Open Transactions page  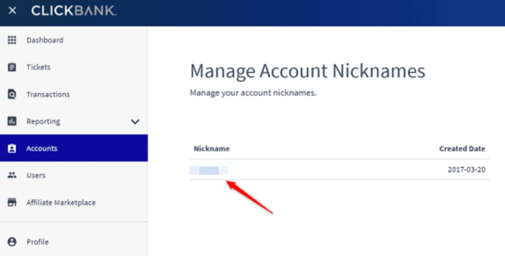click(48, 94)
